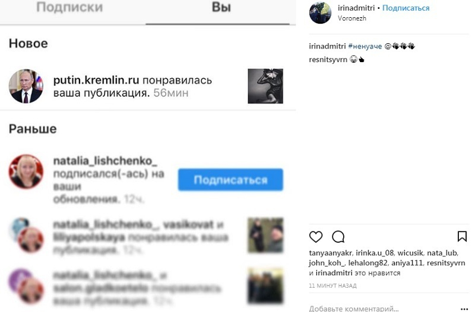Open irinadmitri profile avatar at top

coord(320,12)
